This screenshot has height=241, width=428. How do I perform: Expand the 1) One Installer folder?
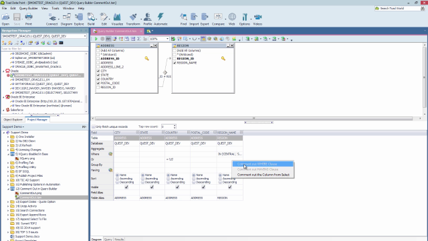[8, 137]
